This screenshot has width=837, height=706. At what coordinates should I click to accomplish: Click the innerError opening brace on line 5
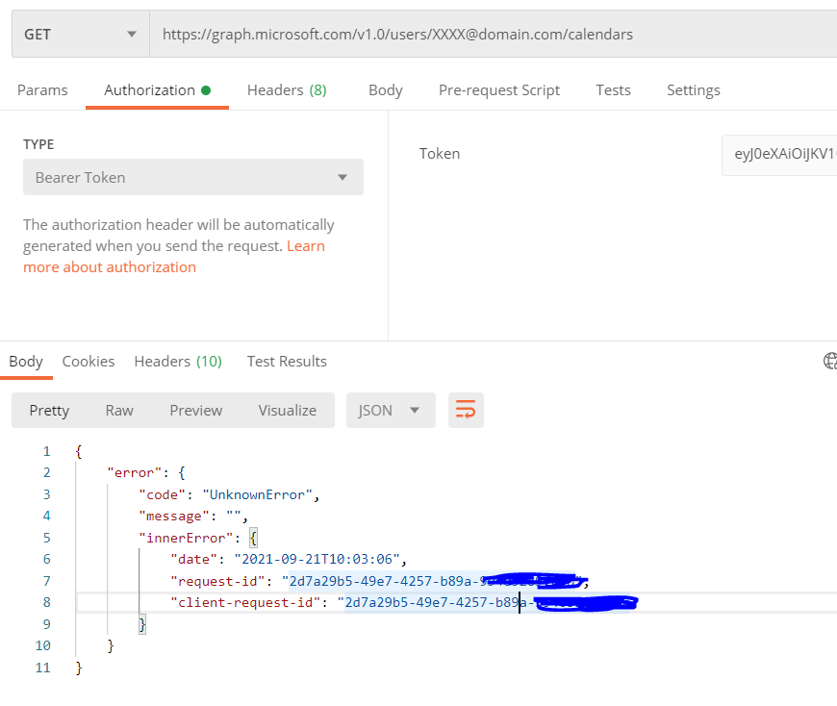[253, 537]
